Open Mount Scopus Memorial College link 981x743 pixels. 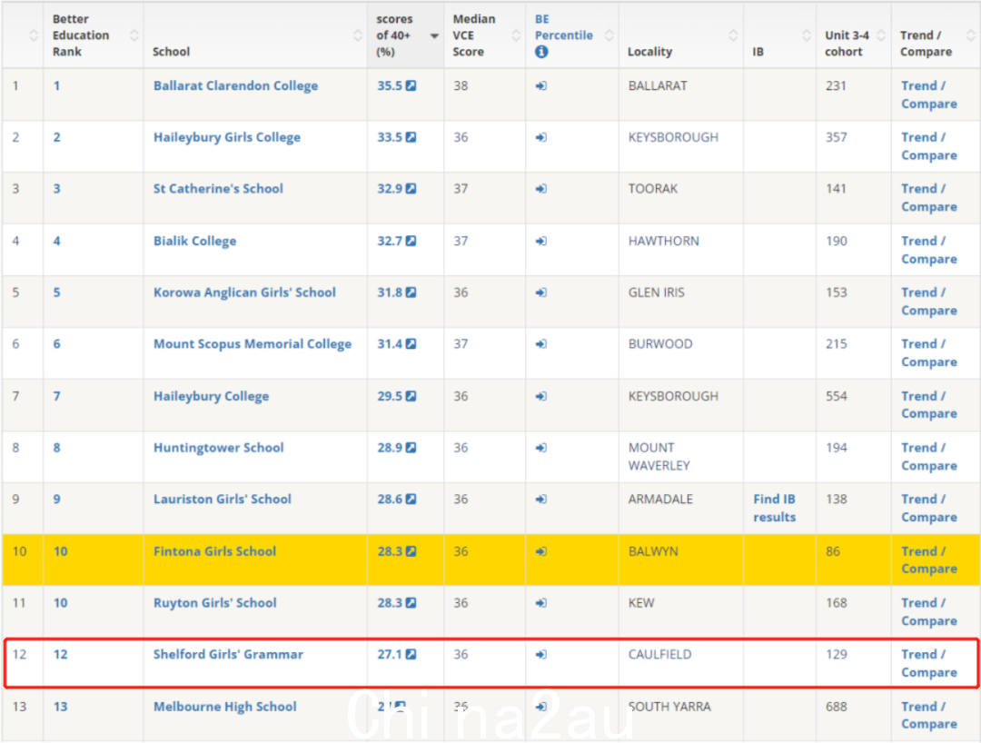click(253, 343)
